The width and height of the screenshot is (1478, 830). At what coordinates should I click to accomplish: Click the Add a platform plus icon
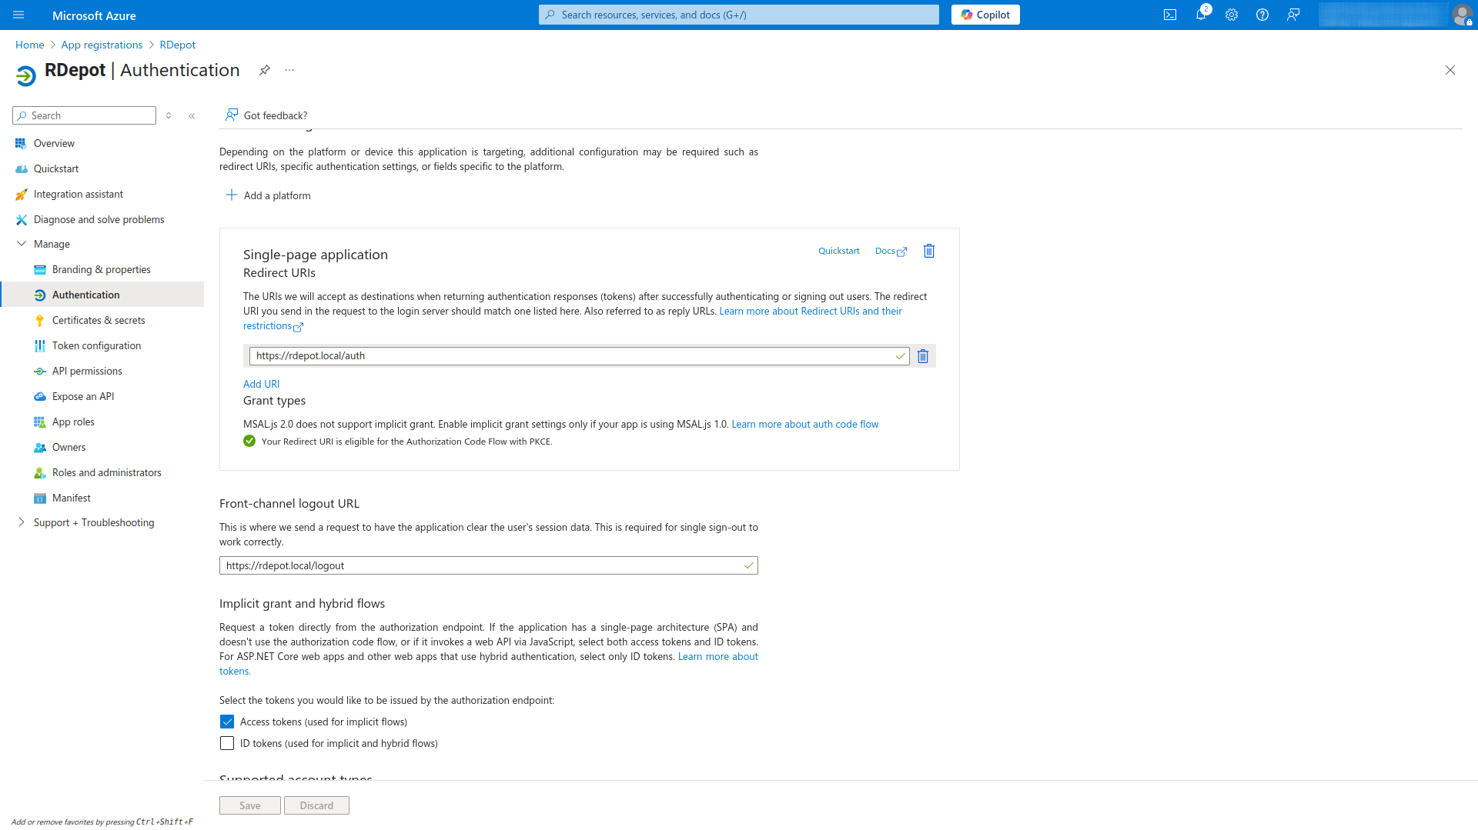tap(231, 195)
